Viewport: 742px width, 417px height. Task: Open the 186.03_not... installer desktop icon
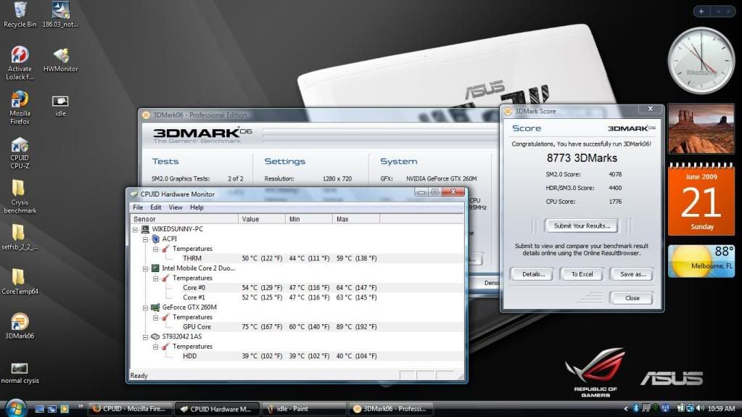tap(61, 15)
